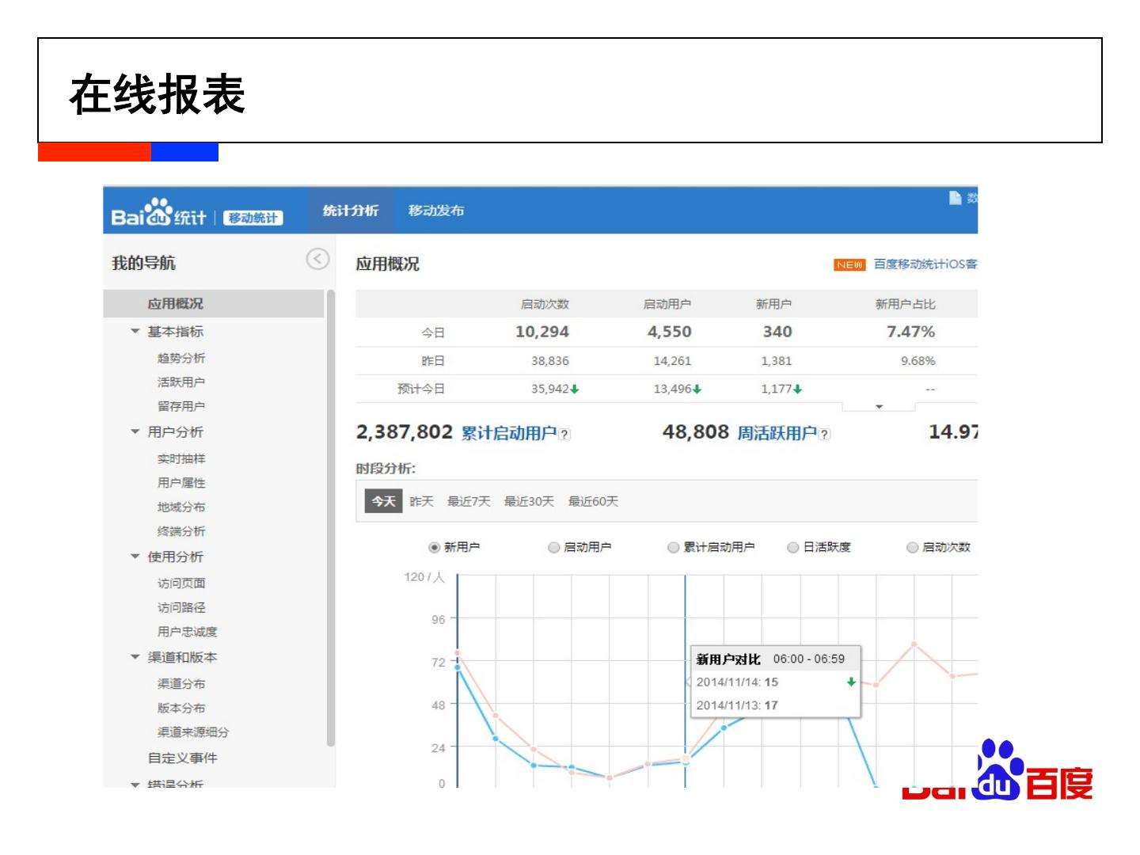Viewport: 1140px width, 855px height.
Task: Select the 启动用户 radio button
Action: (554, 547)
